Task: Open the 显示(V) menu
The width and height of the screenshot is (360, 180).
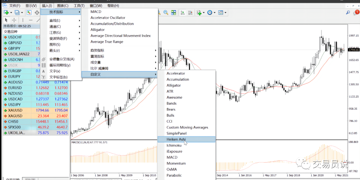Action: 31,6
